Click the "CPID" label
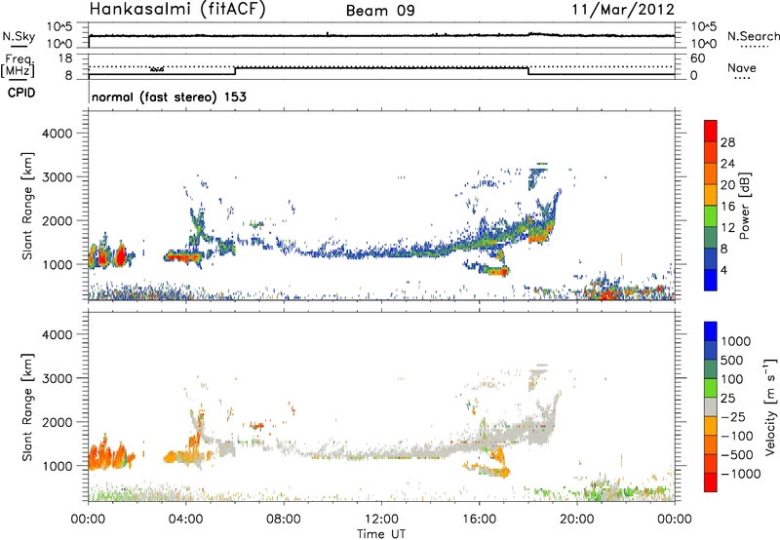This screenshot has width=780, height=540. point(21,93)
